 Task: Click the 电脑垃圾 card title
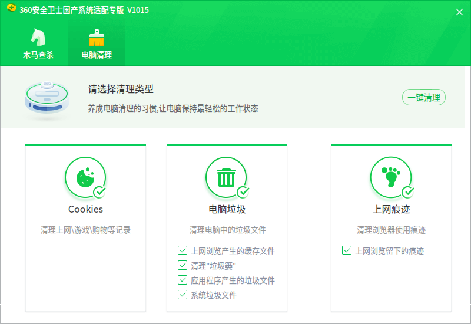227,209
